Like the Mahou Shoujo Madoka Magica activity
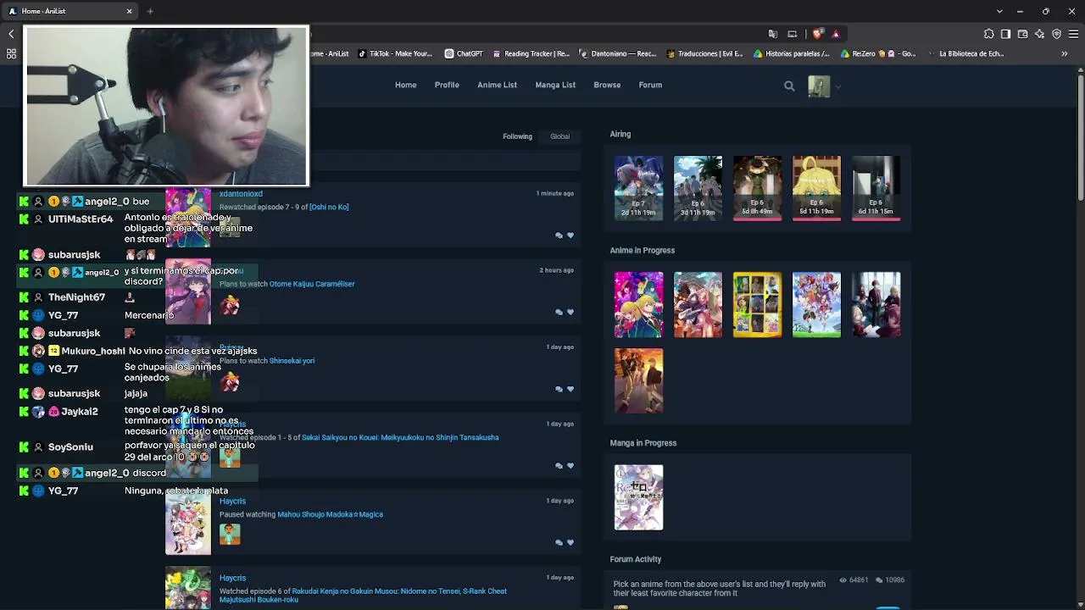Image resolution: width=1085 pixels, height=610 pixels. point(570,542)
